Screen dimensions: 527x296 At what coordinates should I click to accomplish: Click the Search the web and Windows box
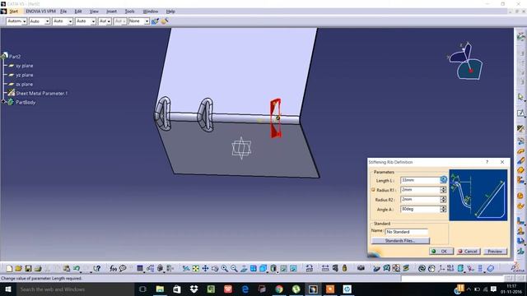click(75, 289)
